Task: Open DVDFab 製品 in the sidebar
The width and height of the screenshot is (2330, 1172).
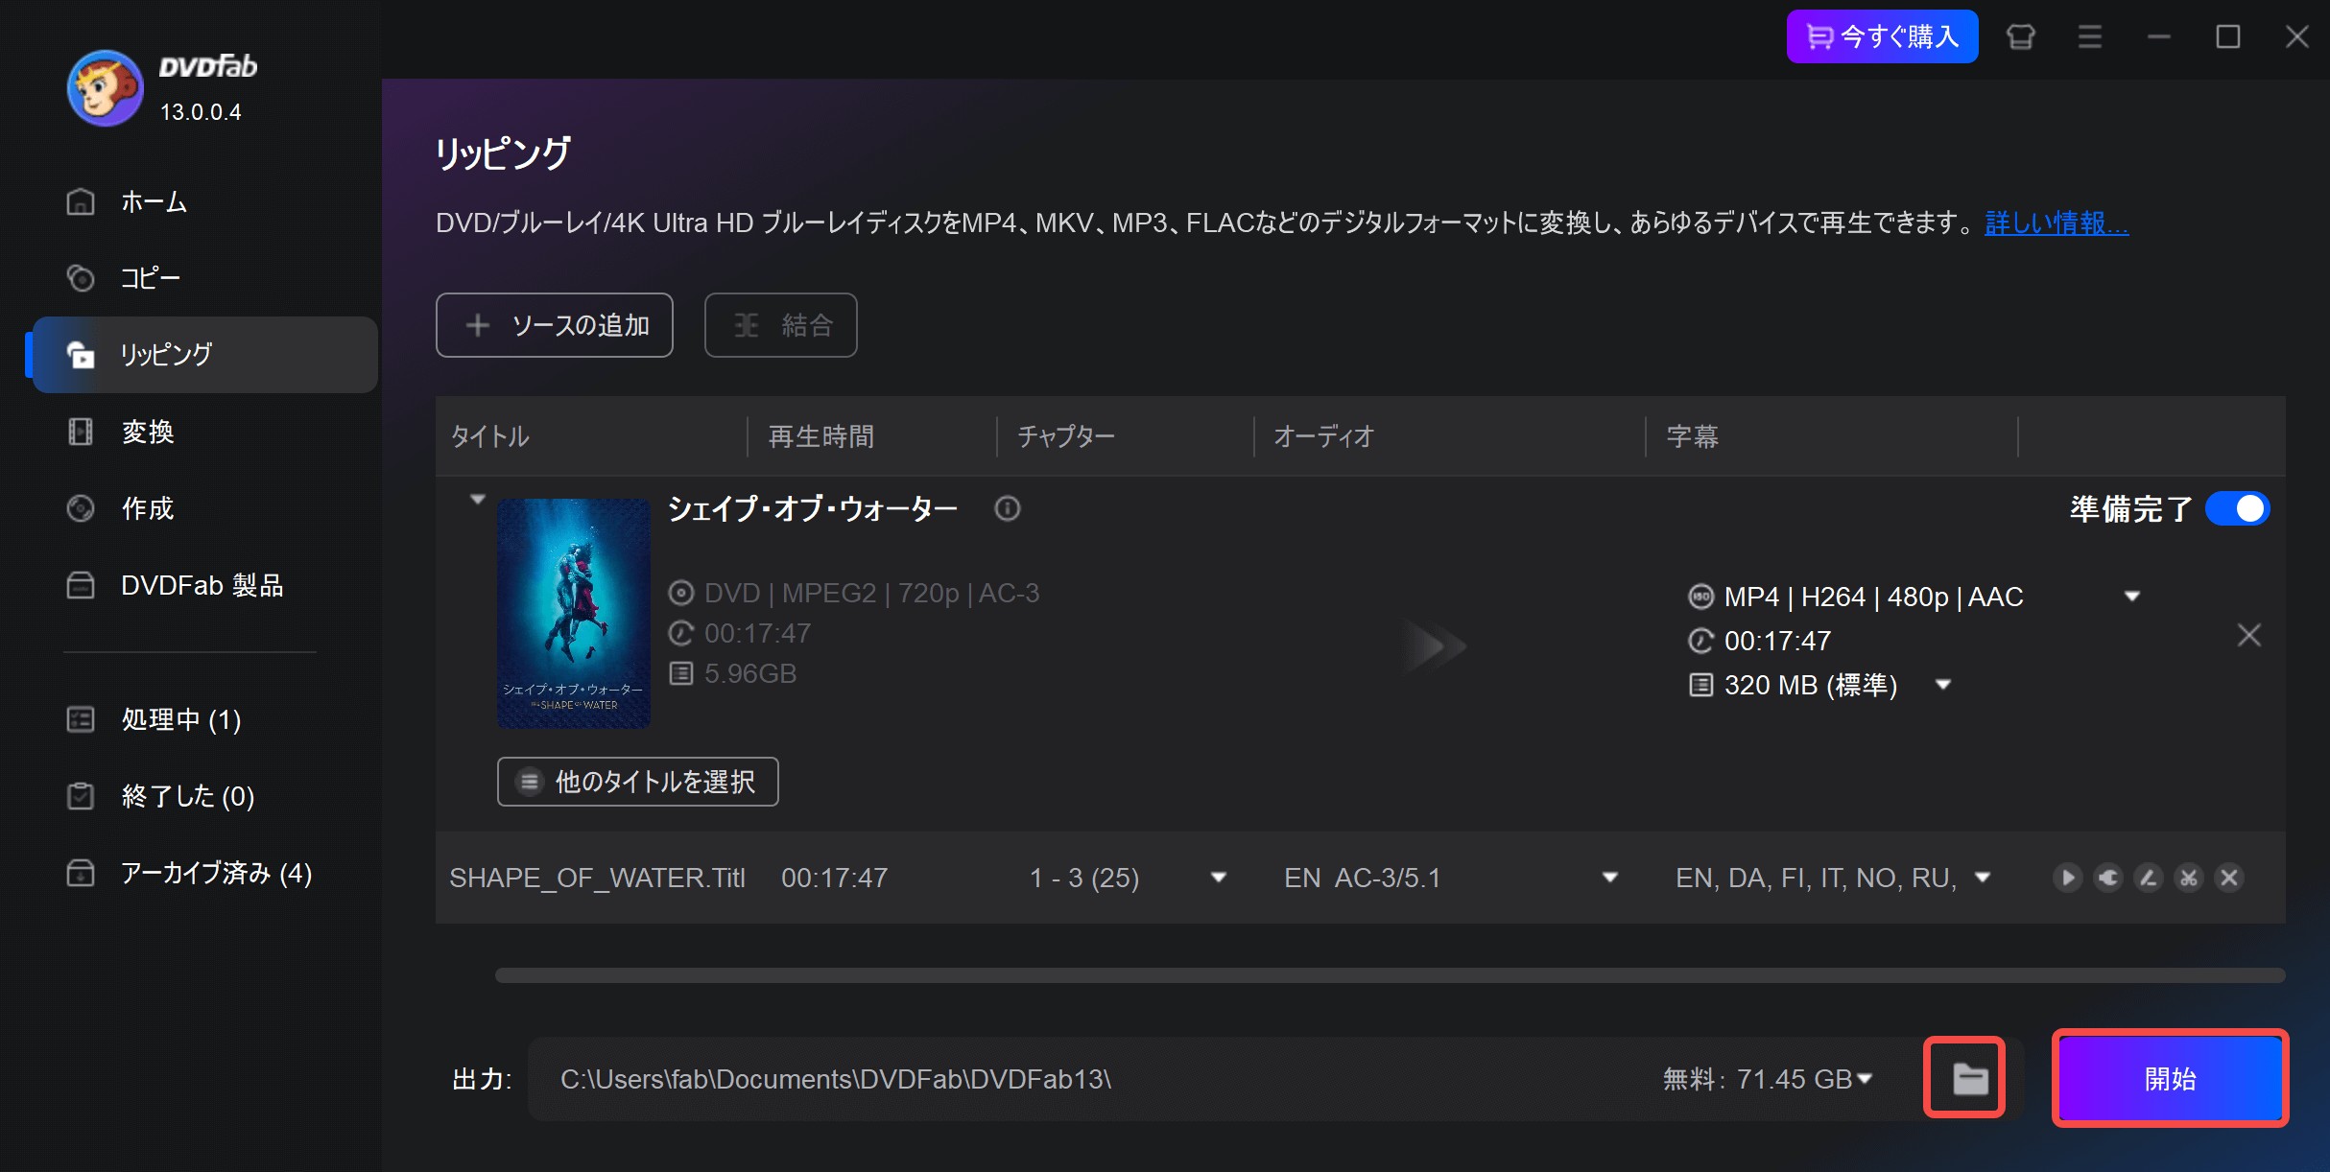Action: pyautogui.click(x=204, y=585)
